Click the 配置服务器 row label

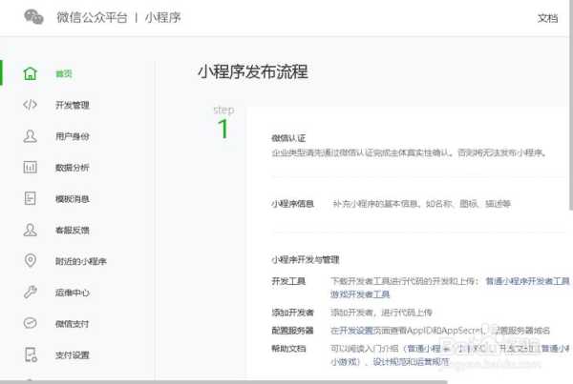(292, 331)
